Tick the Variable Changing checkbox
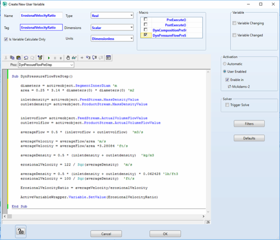The image size is (280, 240). coord(234,23)
